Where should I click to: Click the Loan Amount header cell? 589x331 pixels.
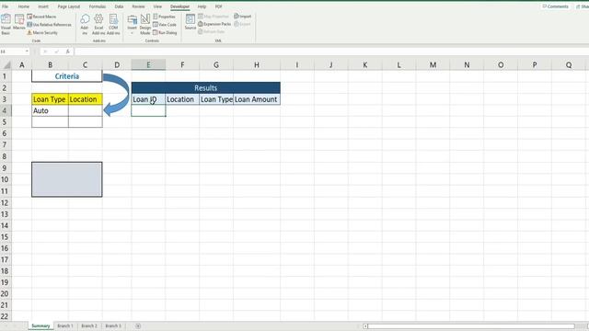257,99
